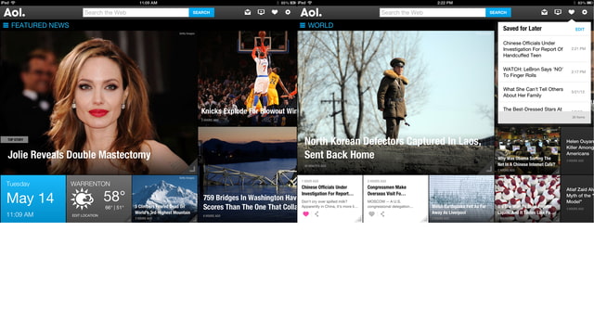
Task: Share the Congressmen Make Overseas Visit card
Action: [382, 214]
